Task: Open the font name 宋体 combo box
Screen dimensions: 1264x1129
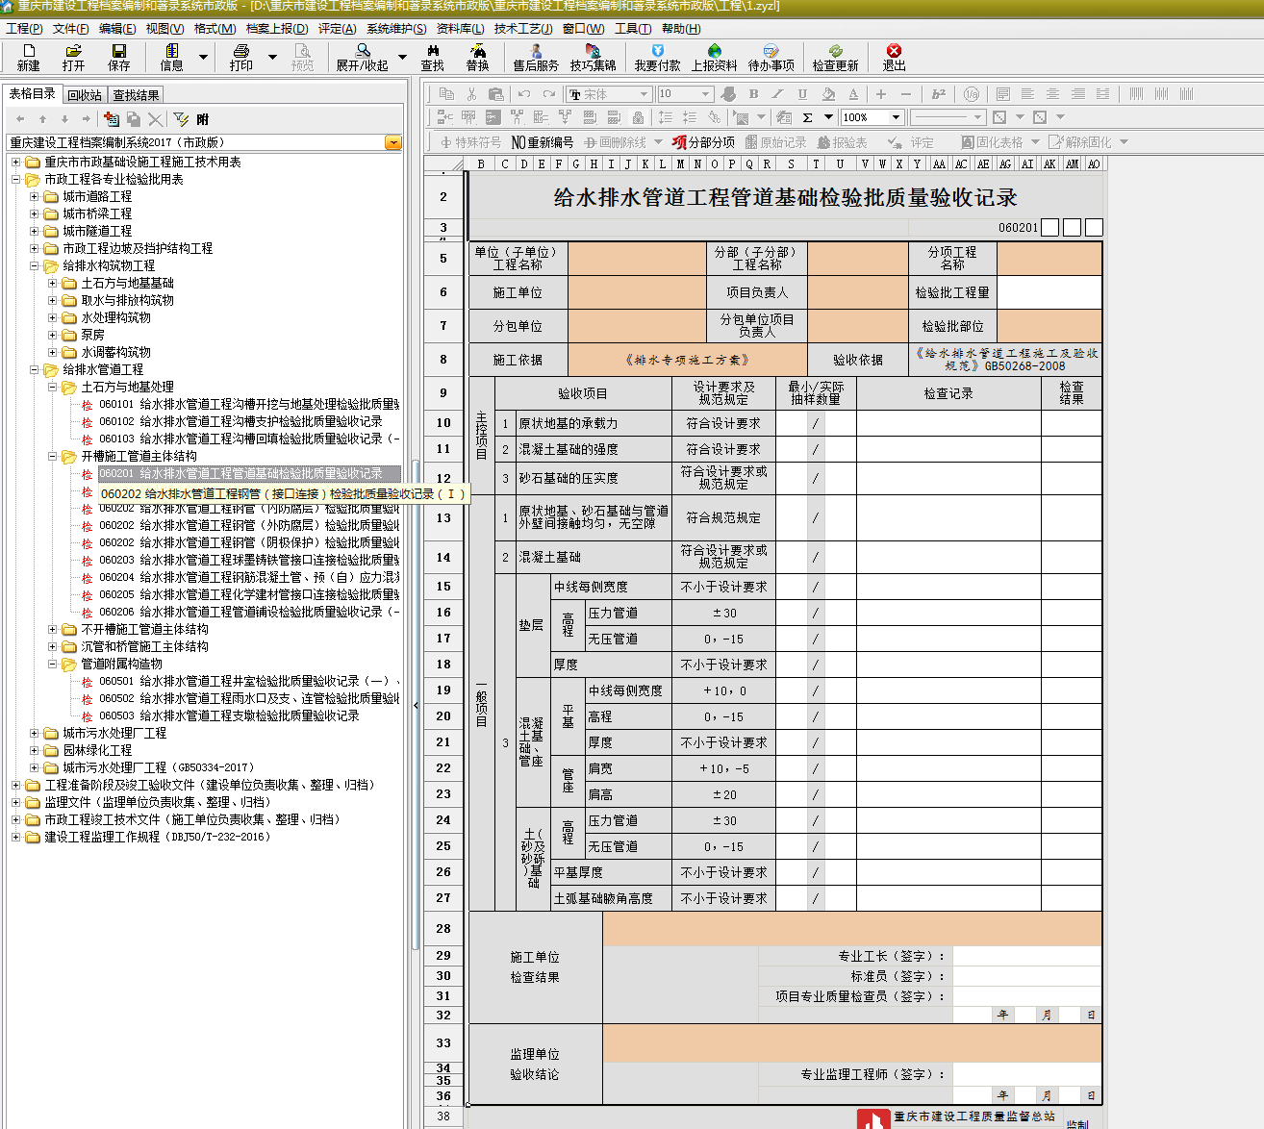Action: coord(609,94)
